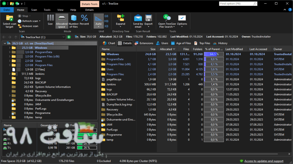Click T:\ drive 26 % free bar
This screenshot has height=164, width=293.
tap(87, 148)
